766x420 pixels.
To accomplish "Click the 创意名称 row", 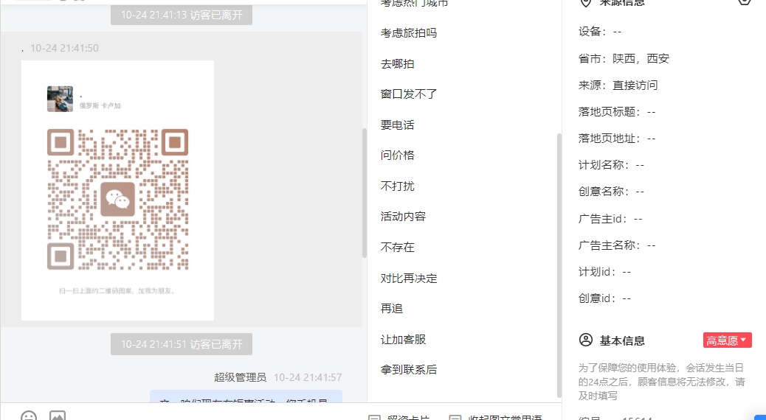I will 611,192.
